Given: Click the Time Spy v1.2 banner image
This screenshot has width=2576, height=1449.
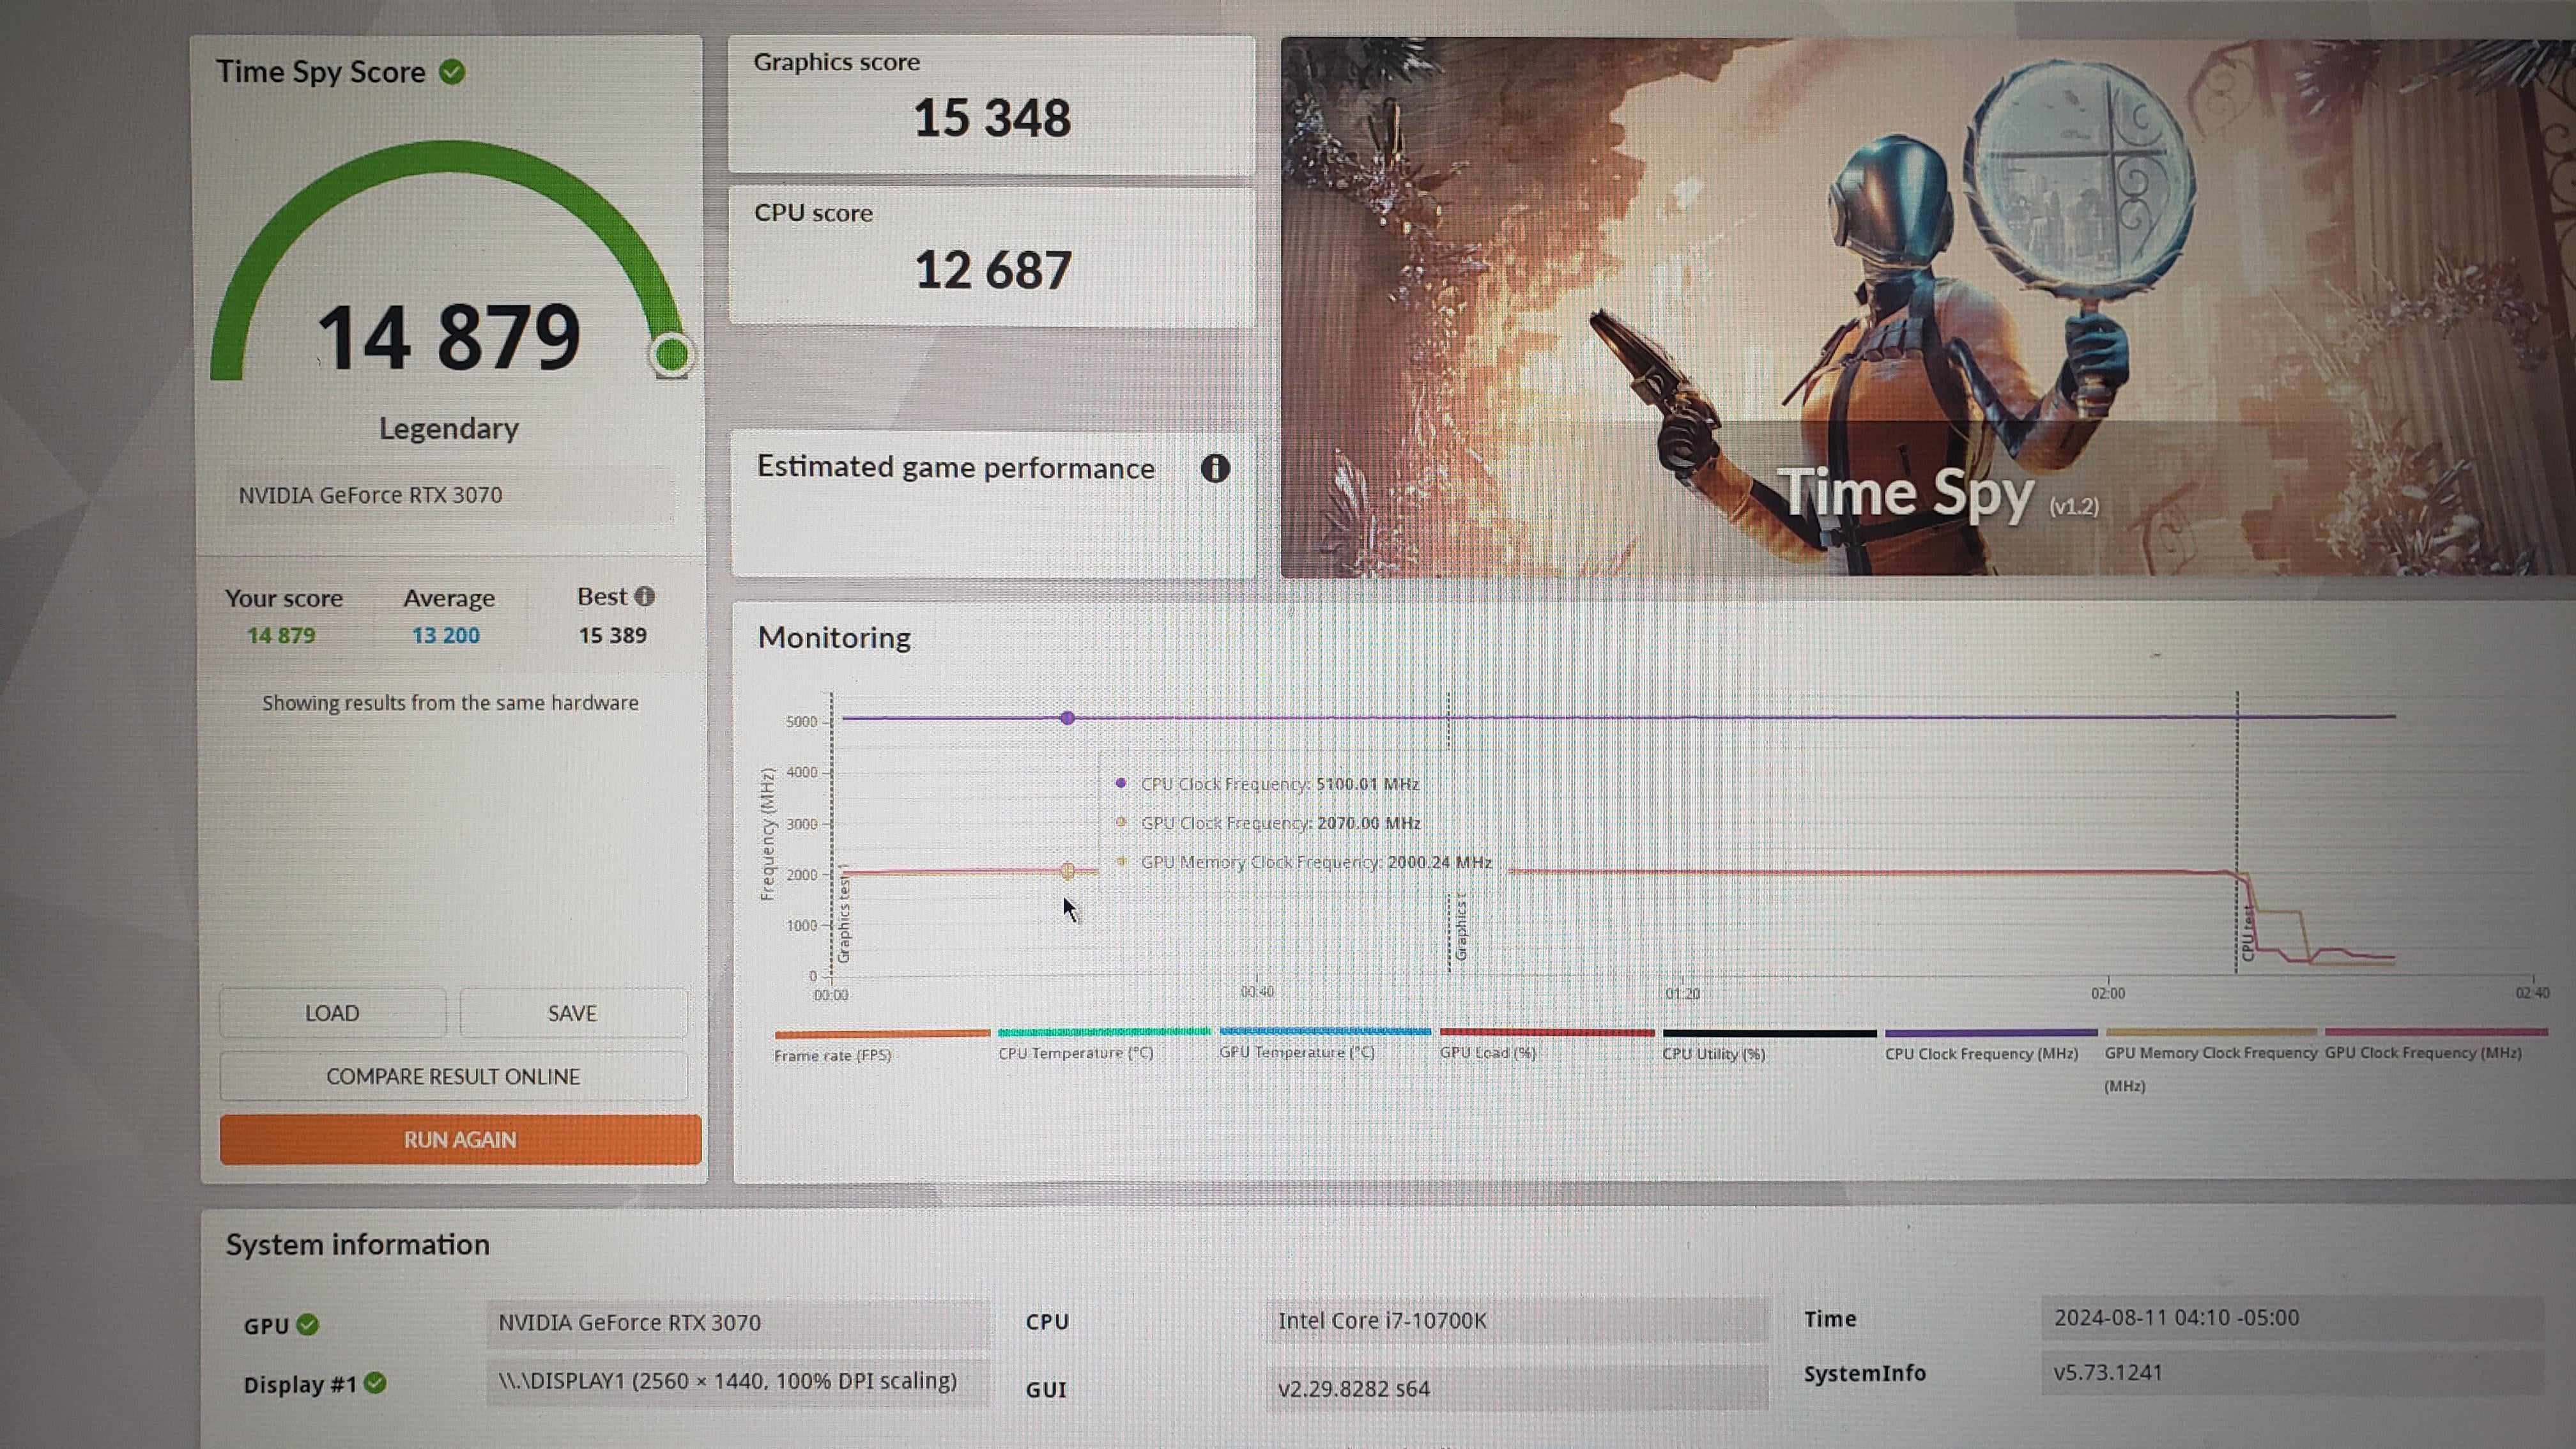Looking at the screenshot, I should pos(1928,307).
